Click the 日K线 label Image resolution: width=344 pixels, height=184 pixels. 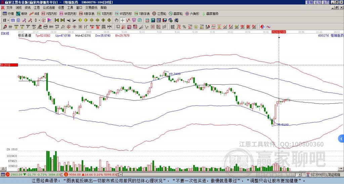(x=5, y=34)
